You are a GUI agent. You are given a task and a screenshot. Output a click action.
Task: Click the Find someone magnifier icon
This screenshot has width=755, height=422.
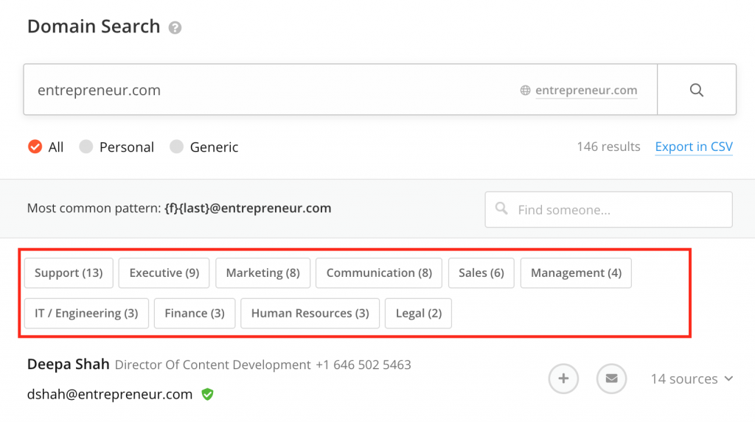[501, 208]
